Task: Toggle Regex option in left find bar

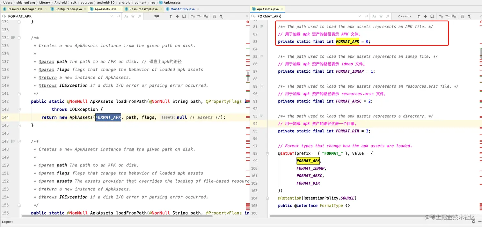Action: (139, 16)
